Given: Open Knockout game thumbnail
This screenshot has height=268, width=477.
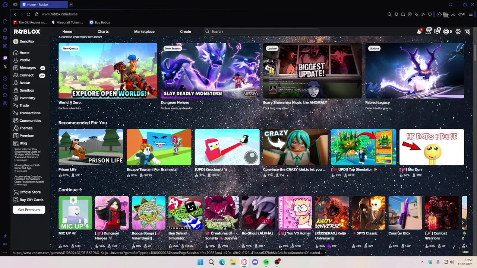Looking at the screenshot, I should coord(227,147).
